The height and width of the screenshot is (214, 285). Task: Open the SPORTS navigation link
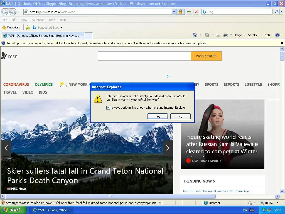pos(212,84)
